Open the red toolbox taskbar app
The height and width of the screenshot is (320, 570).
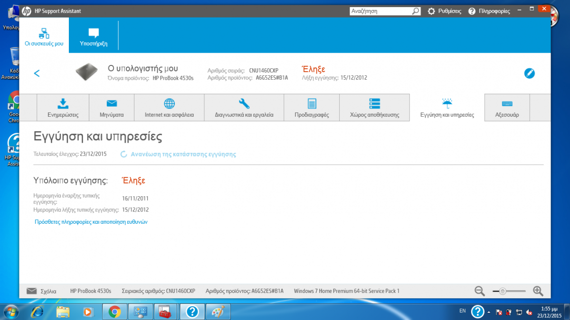click(166, 311)
